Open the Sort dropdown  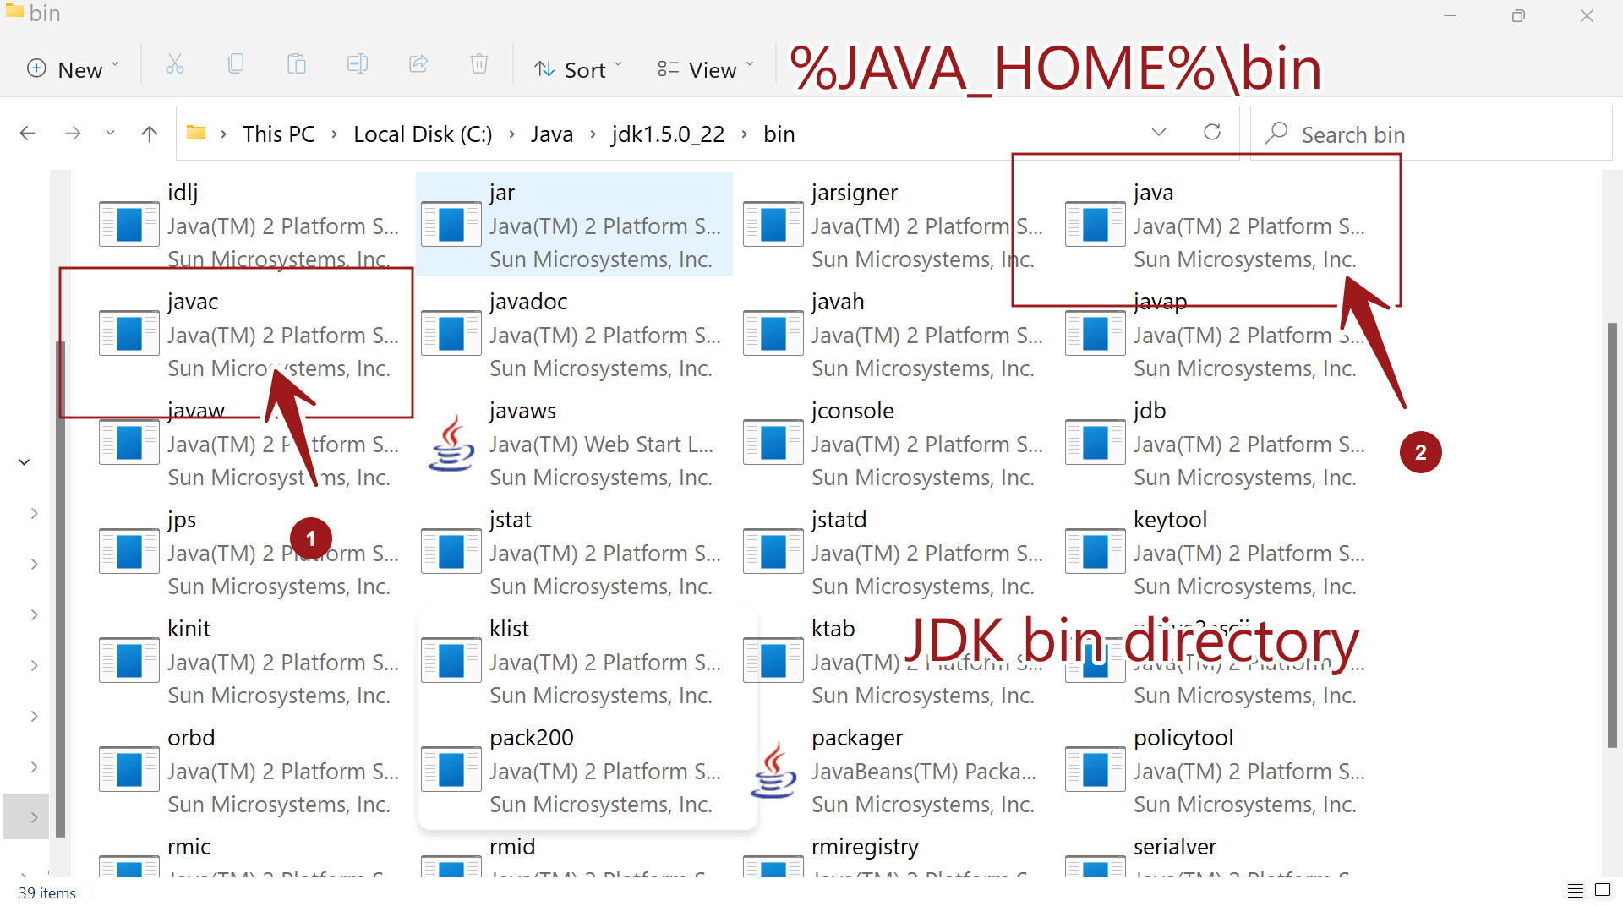point(577,69)
